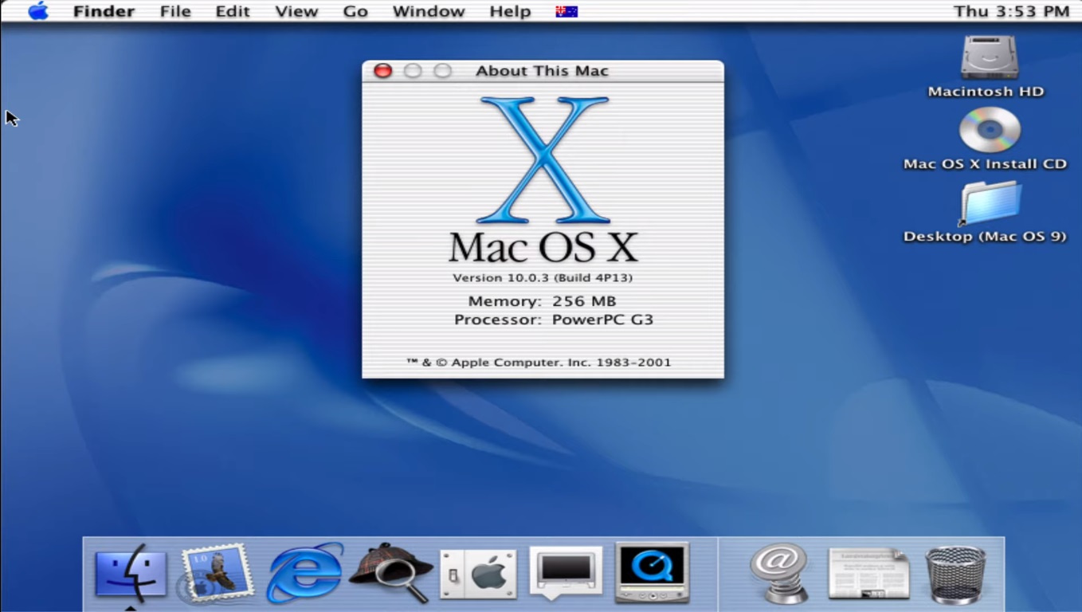Minimize the About This Mac window
Screen dimensions: 1082x612
(x=413, y=71)
